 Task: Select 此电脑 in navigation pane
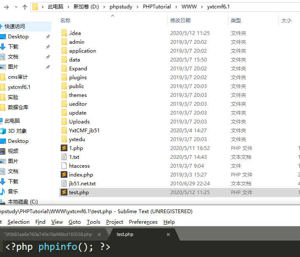[12, 121]
